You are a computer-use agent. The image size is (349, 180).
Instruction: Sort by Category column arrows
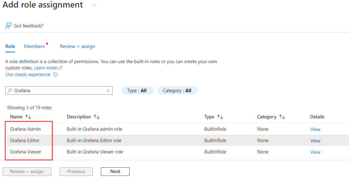coord(282,117)
